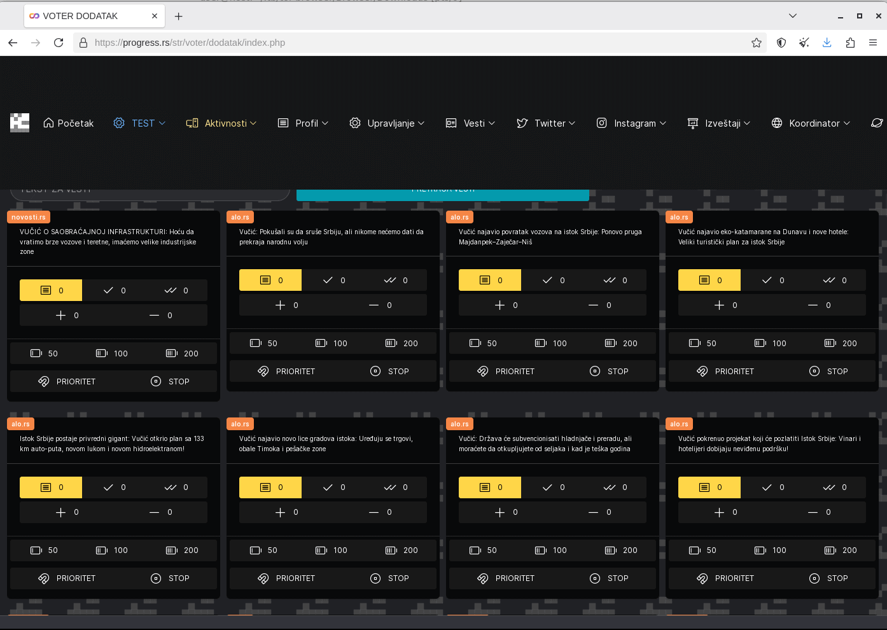Click the yellow list counter on novosti.rs card

point(51,290)
